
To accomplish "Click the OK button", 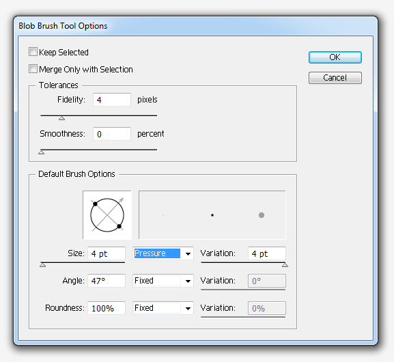I will click(335, 57).
